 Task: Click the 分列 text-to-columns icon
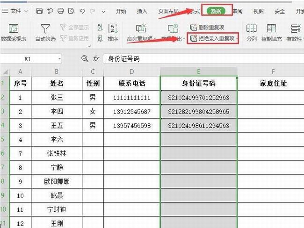click(252, 28)
